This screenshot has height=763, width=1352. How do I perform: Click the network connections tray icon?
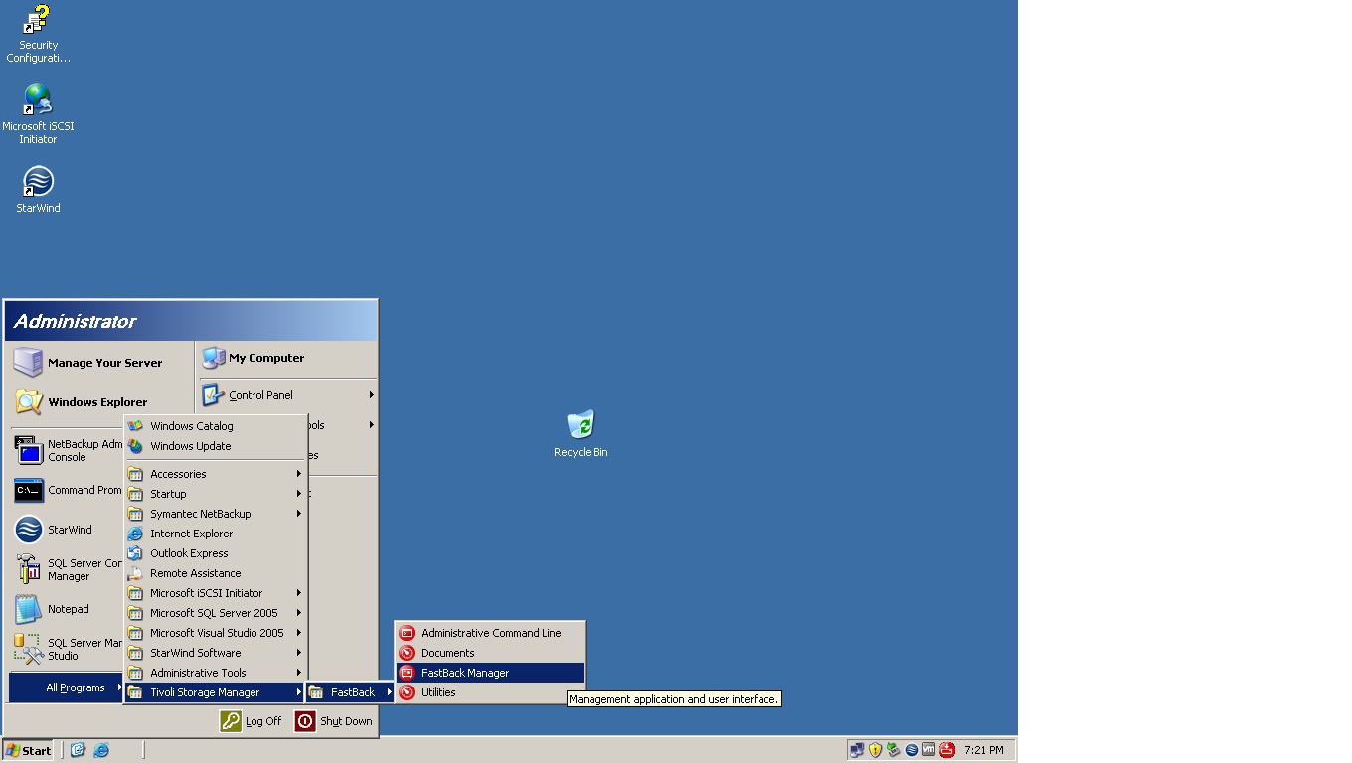tap(857, 750)
